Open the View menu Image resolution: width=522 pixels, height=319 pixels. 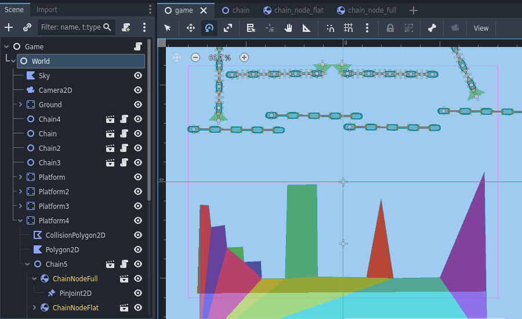point(481,28)
